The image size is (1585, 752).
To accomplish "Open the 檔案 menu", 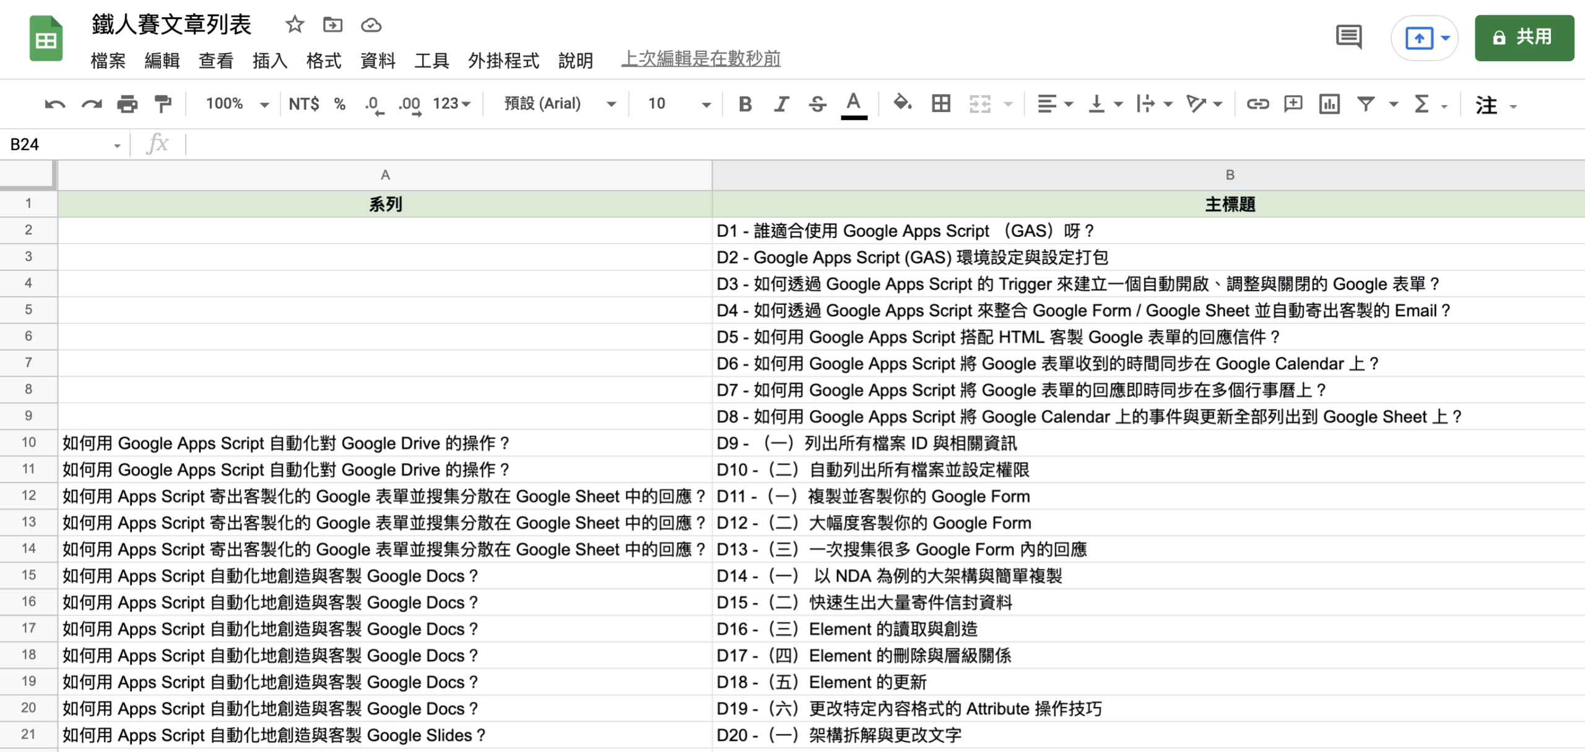I will (x=108, y=60).
